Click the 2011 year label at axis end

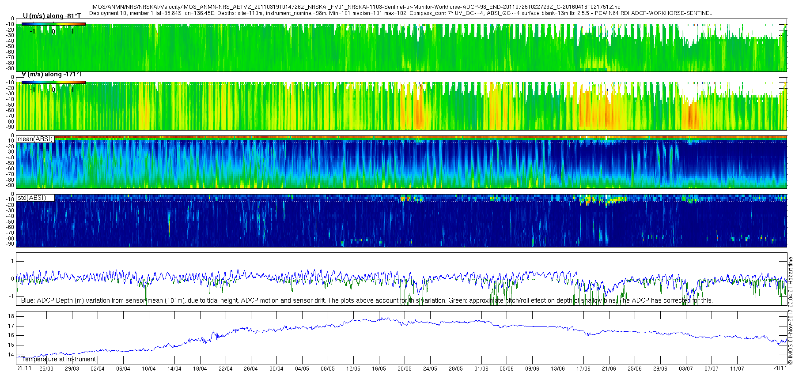(x=780, y=368)
